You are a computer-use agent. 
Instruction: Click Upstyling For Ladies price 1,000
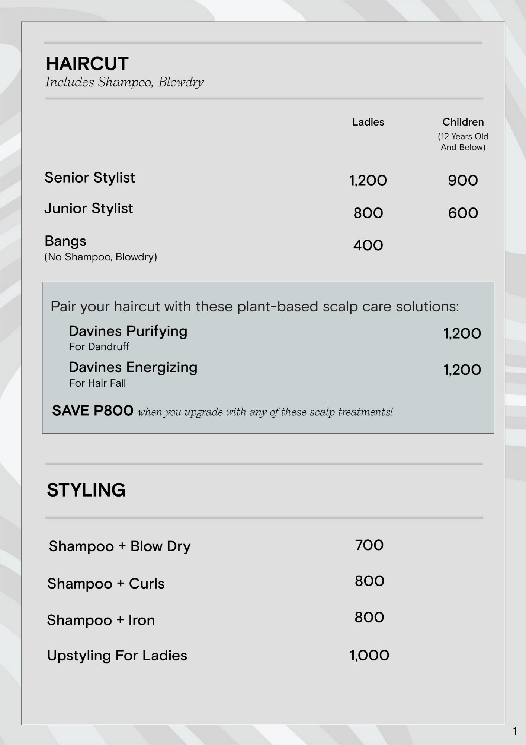pyautogui.click(x=369, y=655)
